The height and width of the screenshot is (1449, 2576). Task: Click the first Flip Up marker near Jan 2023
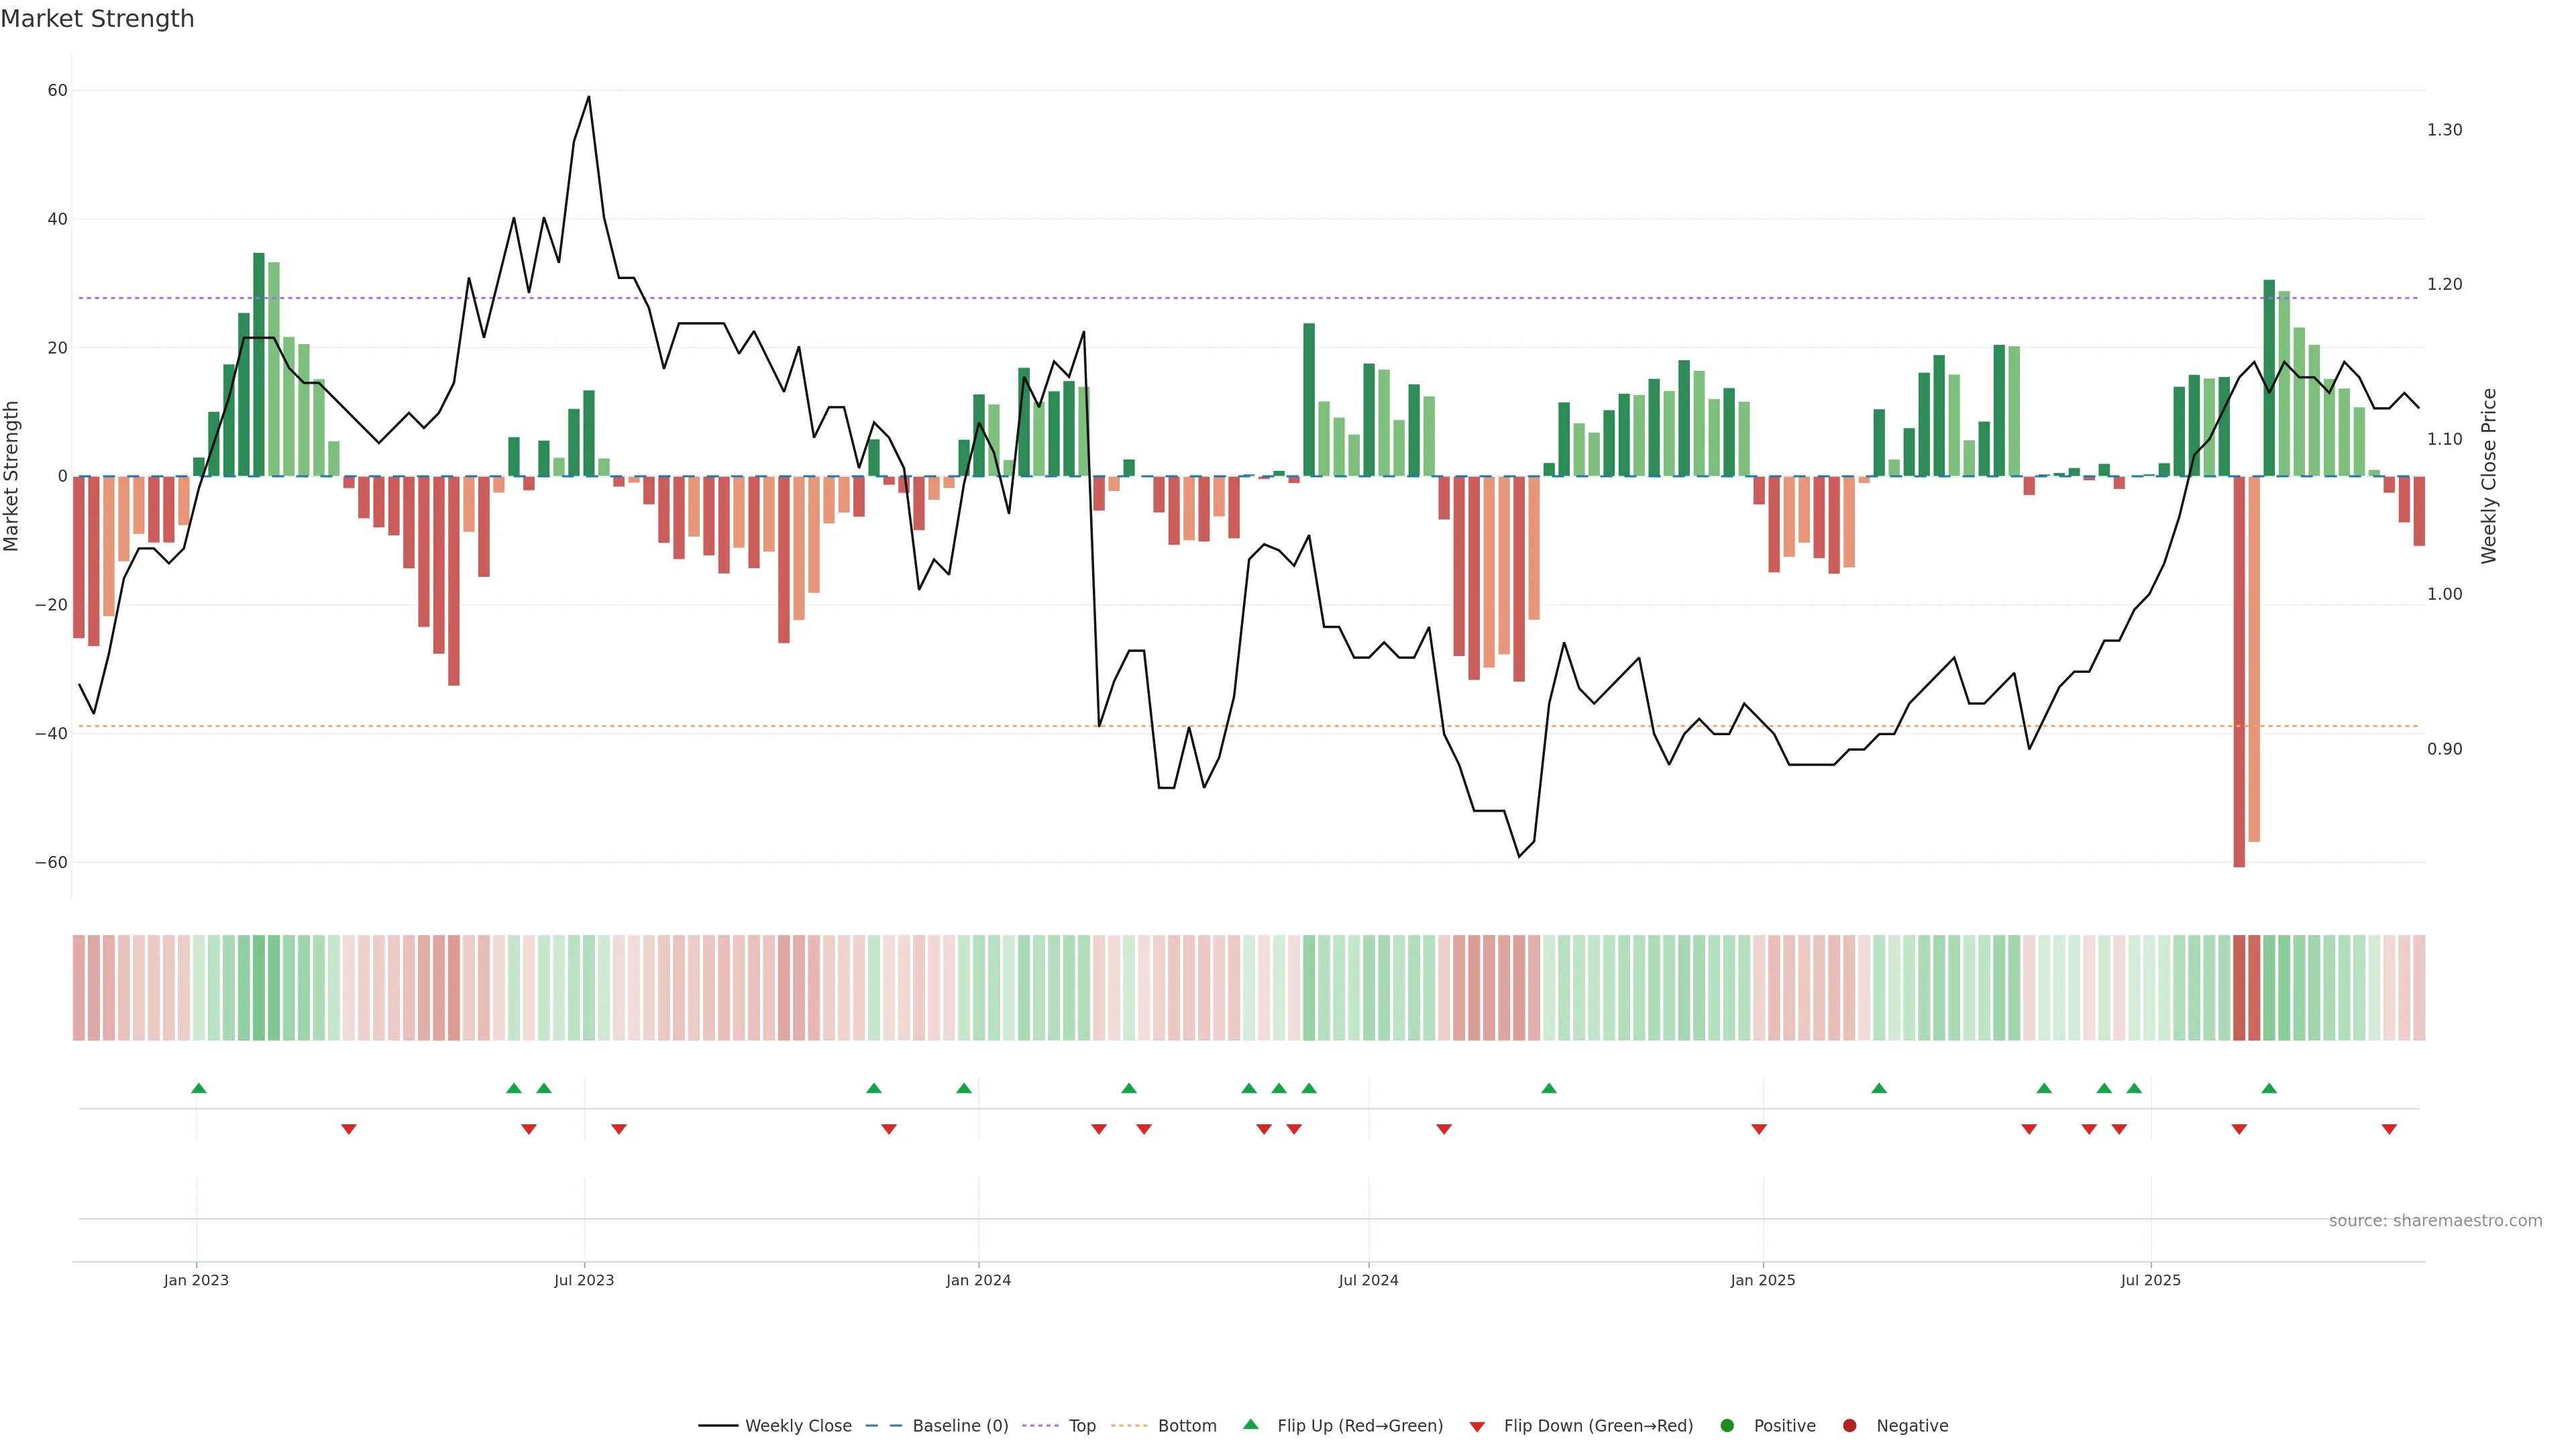tap(198, 1088)
